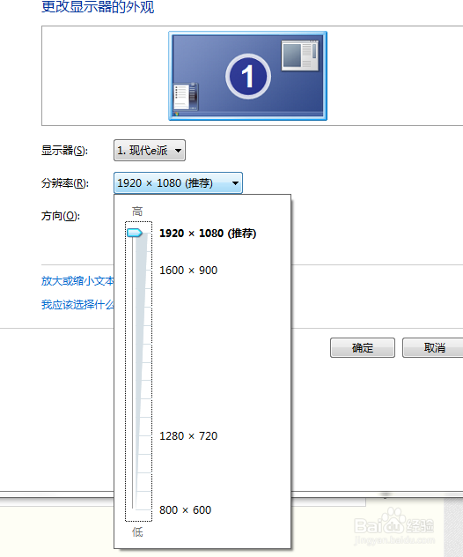Image resolution: width=463 pixels, height=557 pixels.
Task: Select the 800 × 600 resolution
Action: 185,509
